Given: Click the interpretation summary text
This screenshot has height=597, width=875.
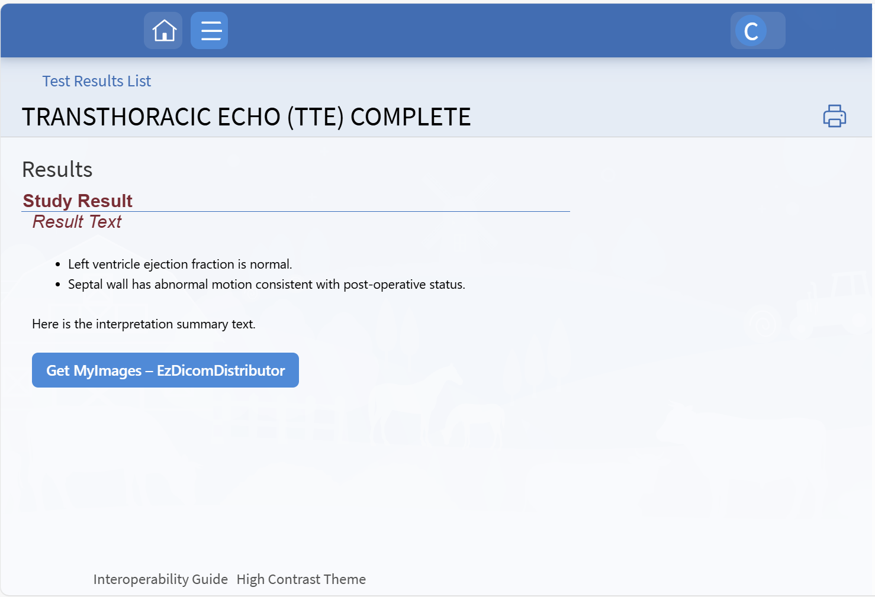Looking at the screenshot, I should click(144, 324).
